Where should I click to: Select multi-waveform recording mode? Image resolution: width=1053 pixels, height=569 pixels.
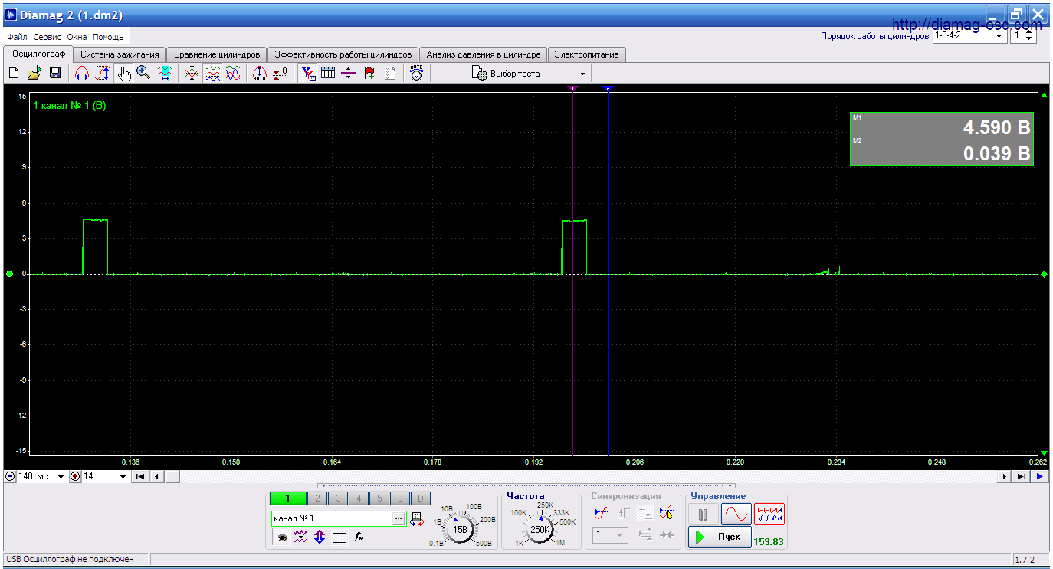[769, 514]
